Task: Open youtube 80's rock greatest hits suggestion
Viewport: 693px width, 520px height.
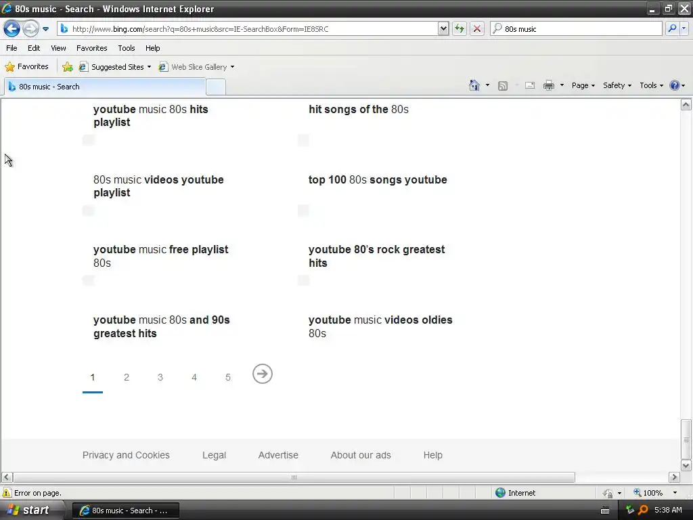Action: (377, 256)
